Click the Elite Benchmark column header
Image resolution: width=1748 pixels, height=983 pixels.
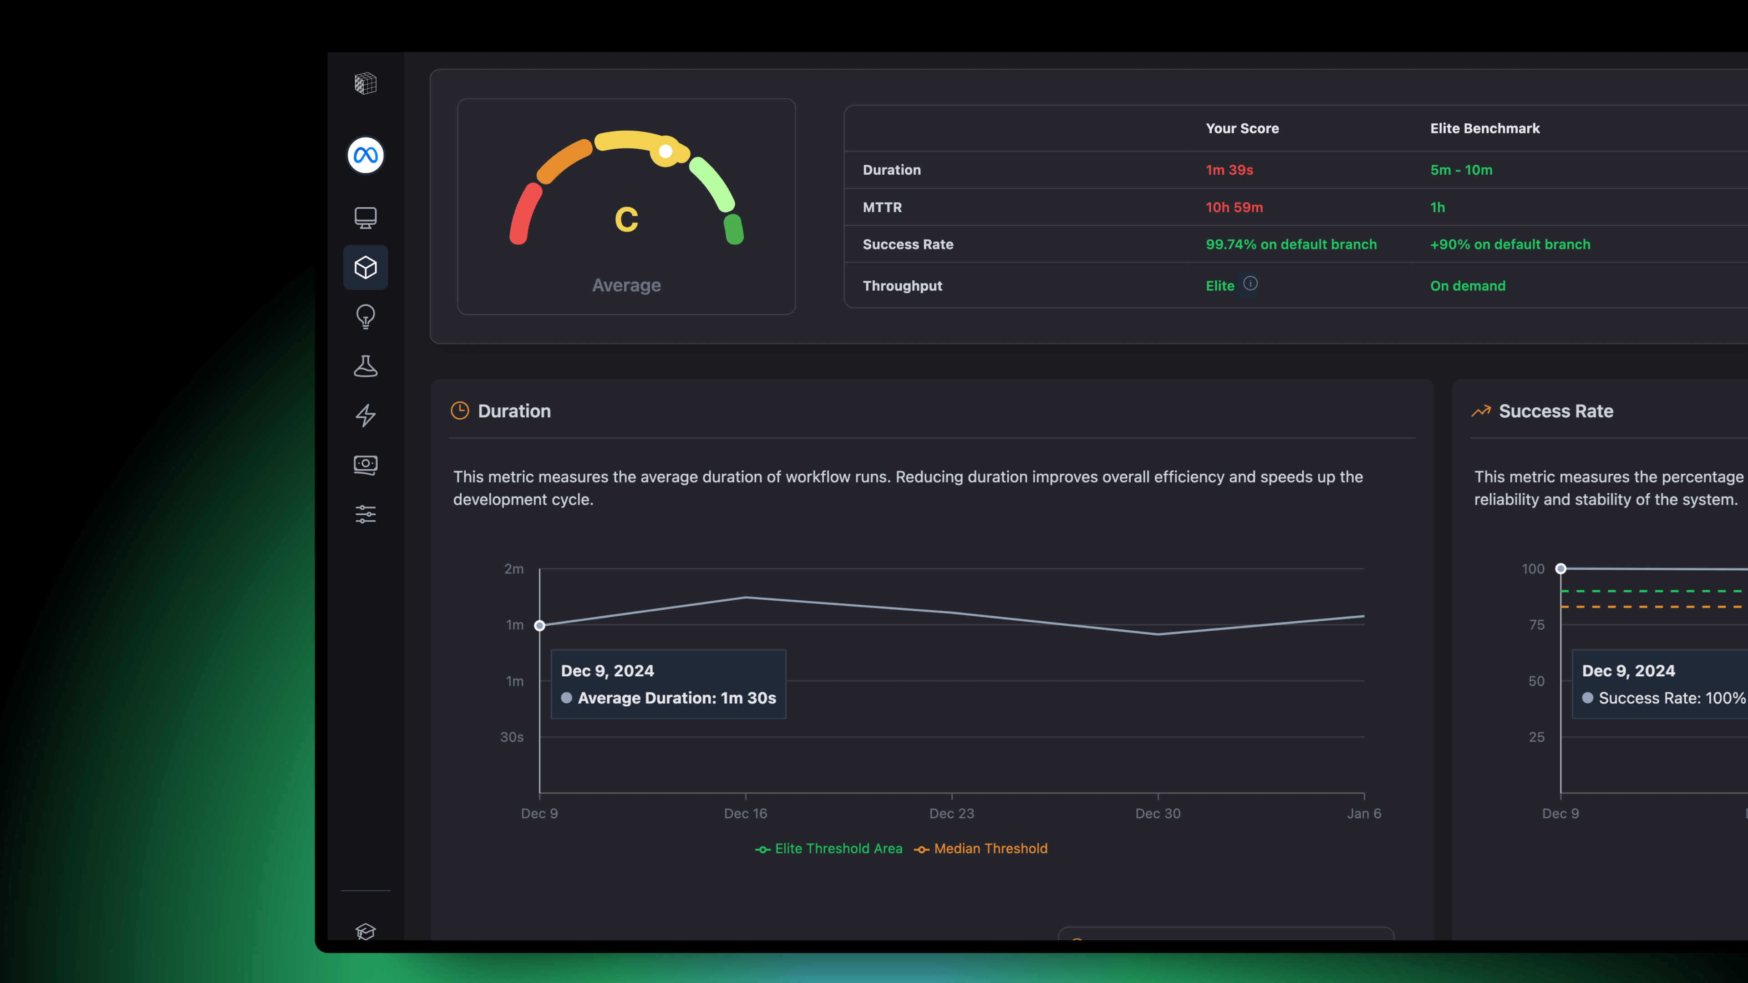[1485, 128]
